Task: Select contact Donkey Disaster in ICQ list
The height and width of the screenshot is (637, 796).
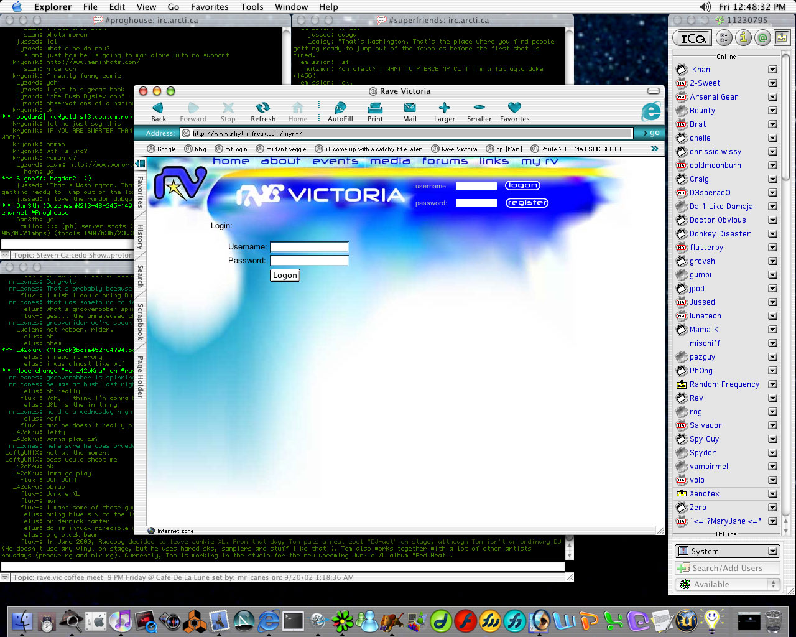Action: pos(720,234)
